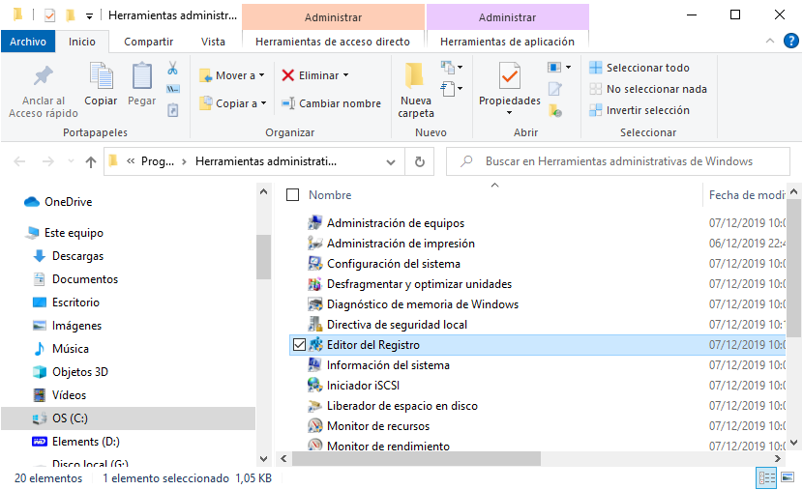Switch to large icons view in status bar
This screenshot has width=803, height=490.
coord(788,477)
